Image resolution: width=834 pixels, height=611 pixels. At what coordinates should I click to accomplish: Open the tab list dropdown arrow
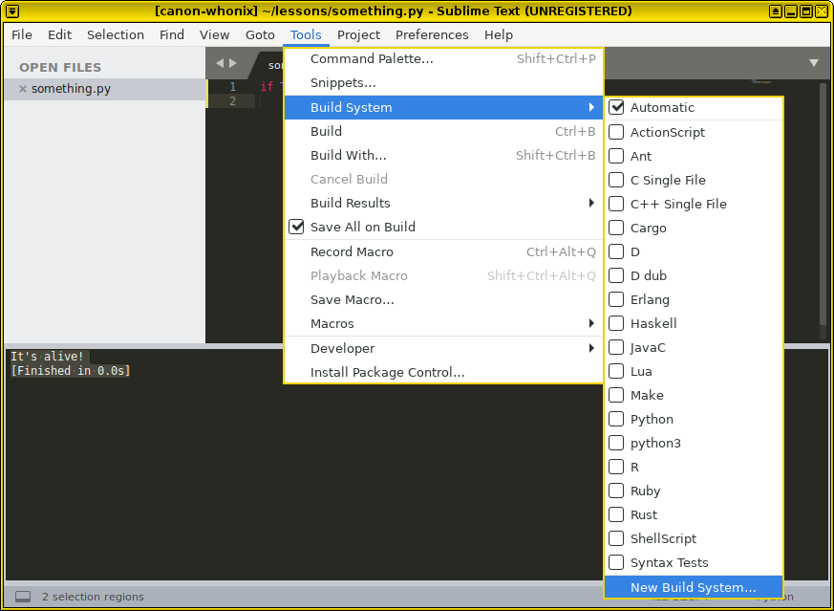click(x=814, y=63)
